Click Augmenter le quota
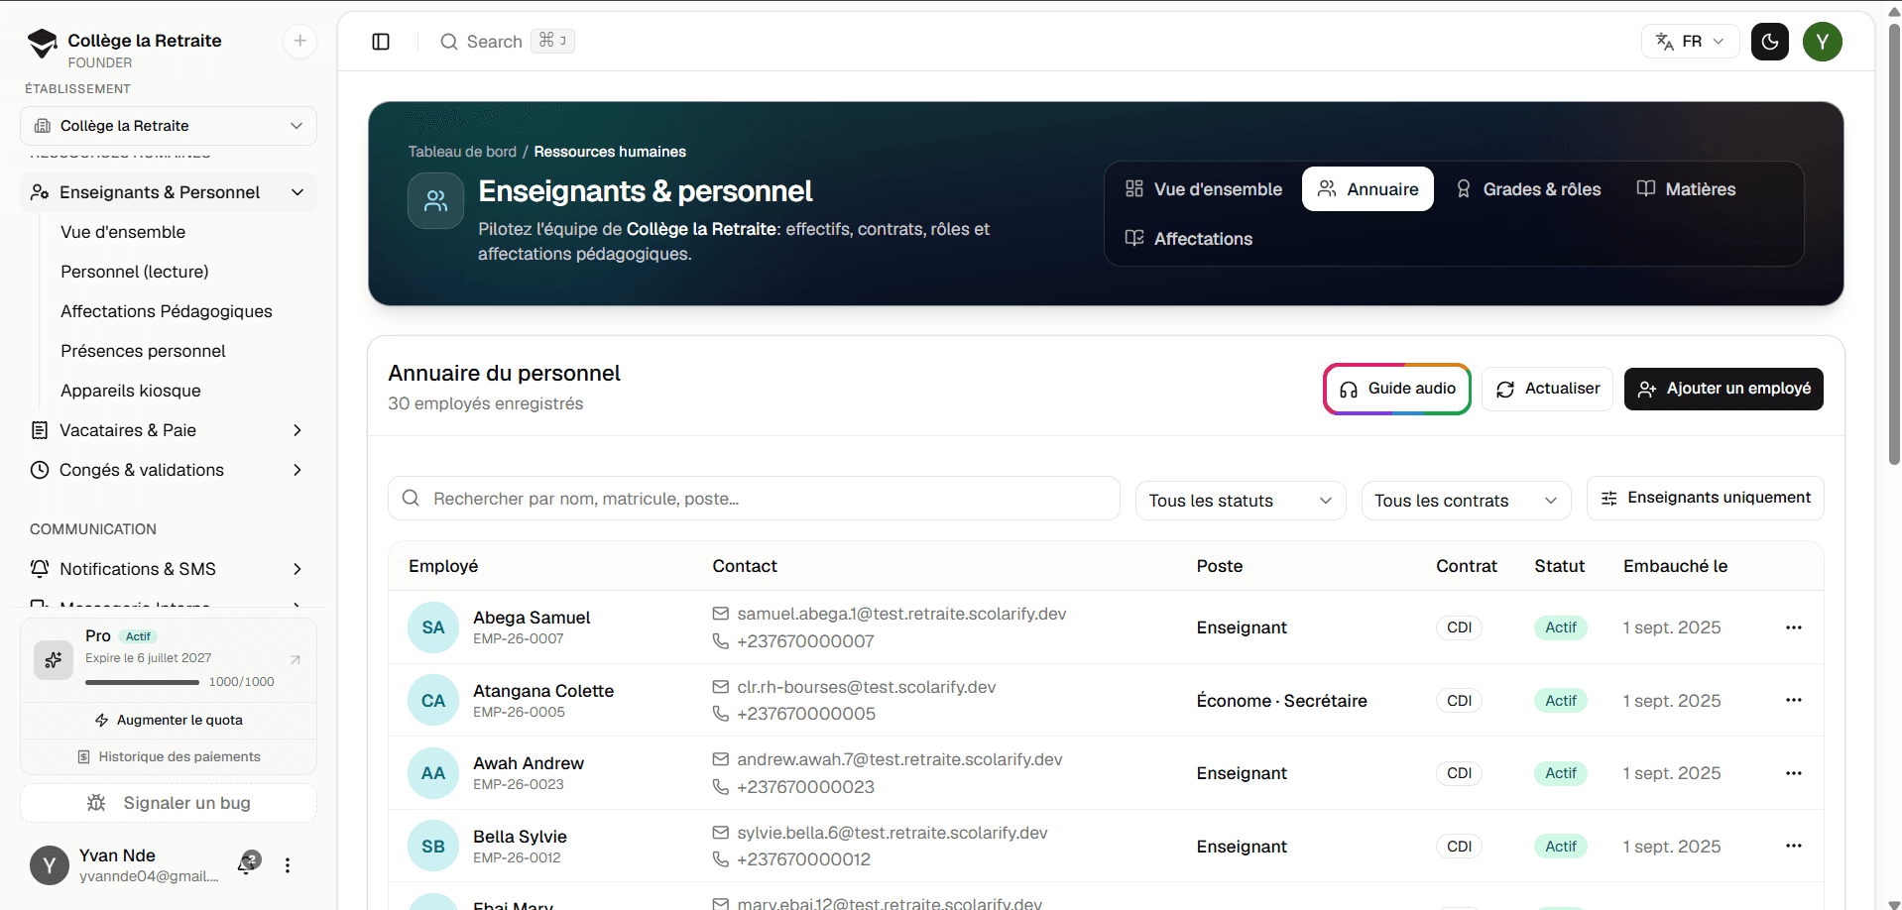 [169, 721]
